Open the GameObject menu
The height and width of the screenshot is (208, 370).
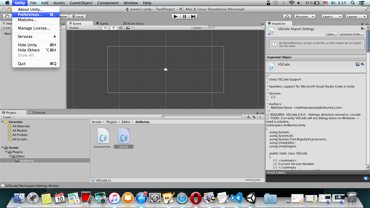click(81, 3)
